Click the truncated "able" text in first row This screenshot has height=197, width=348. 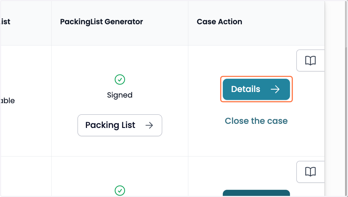7,101
